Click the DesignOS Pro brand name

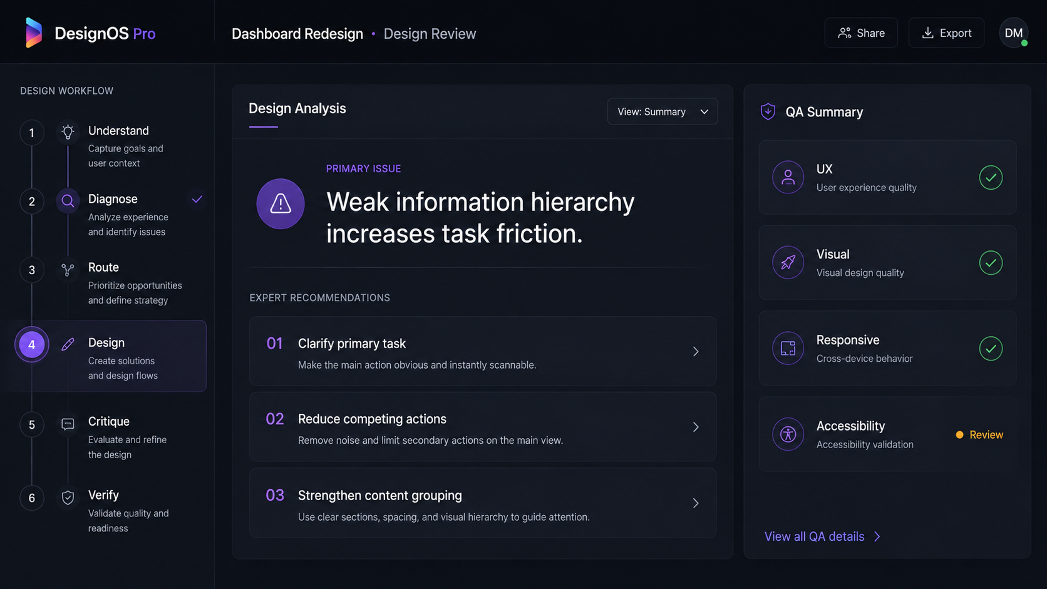tap(105, 33)
